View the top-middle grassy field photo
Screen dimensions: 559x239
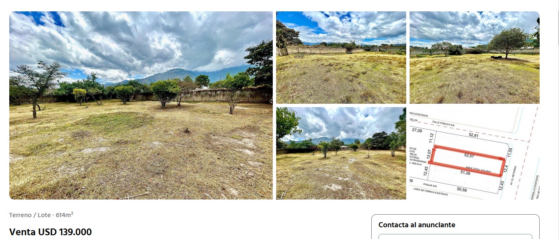click(341, 58)
